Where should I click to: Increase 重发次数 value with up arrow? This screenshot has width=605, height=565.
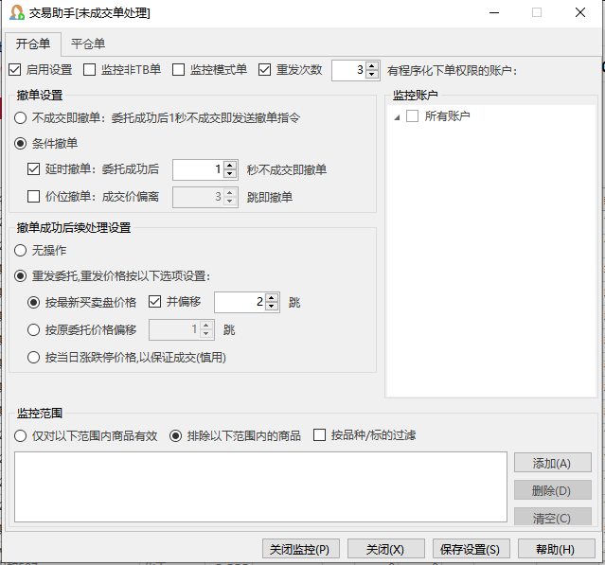372,66
